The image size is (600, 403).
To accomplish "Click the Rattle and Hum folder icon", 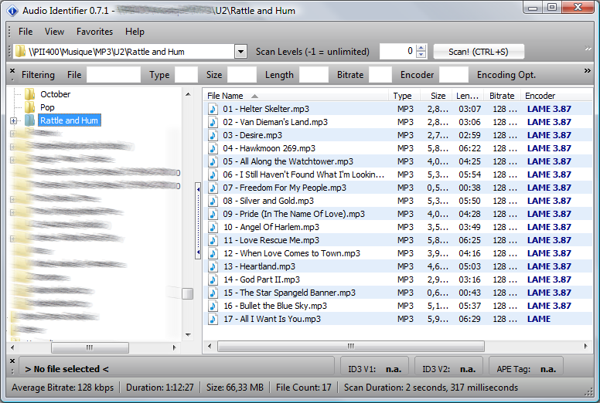I will click(x=29, y=120).
